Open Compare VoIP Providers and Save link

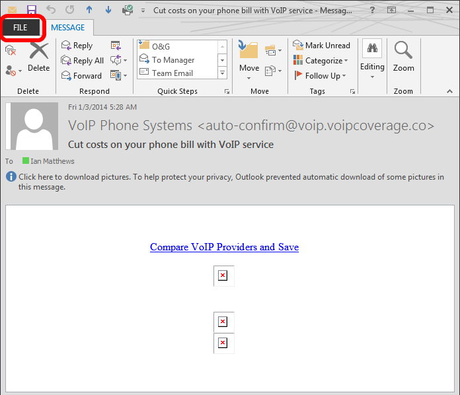(224, 247)
